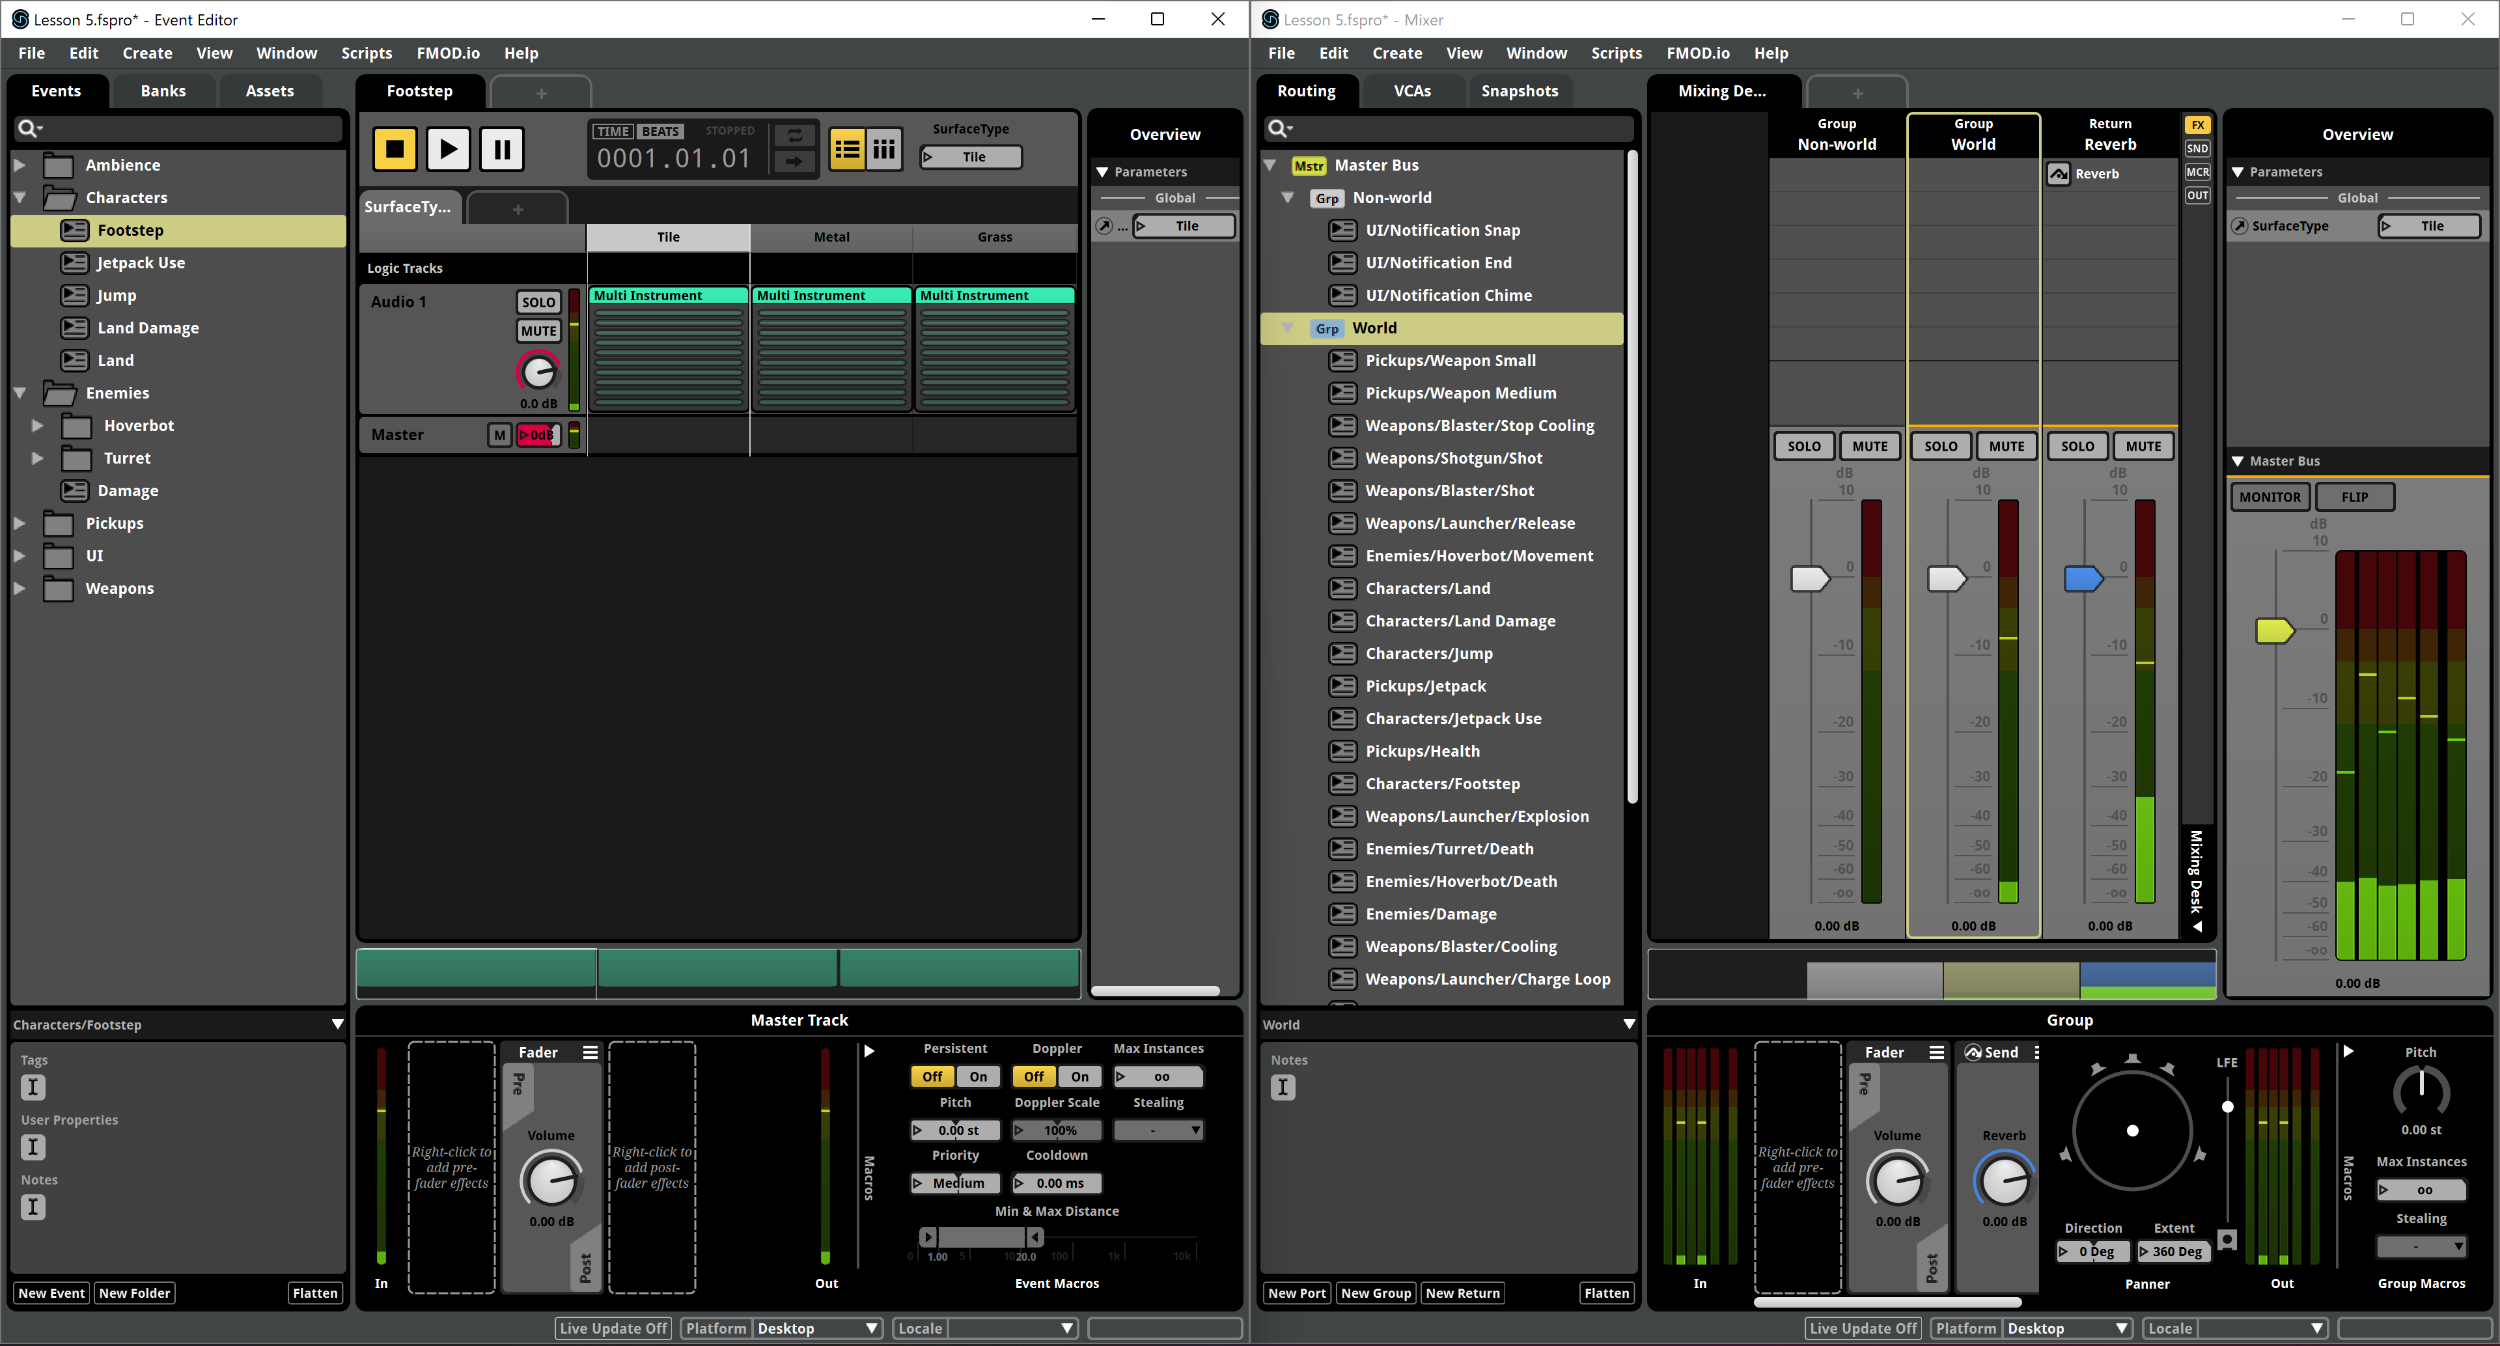The height and width of the screenshot is (1346, 2500).
Task: Mute the Non-world group strip
Action: 1870,447
